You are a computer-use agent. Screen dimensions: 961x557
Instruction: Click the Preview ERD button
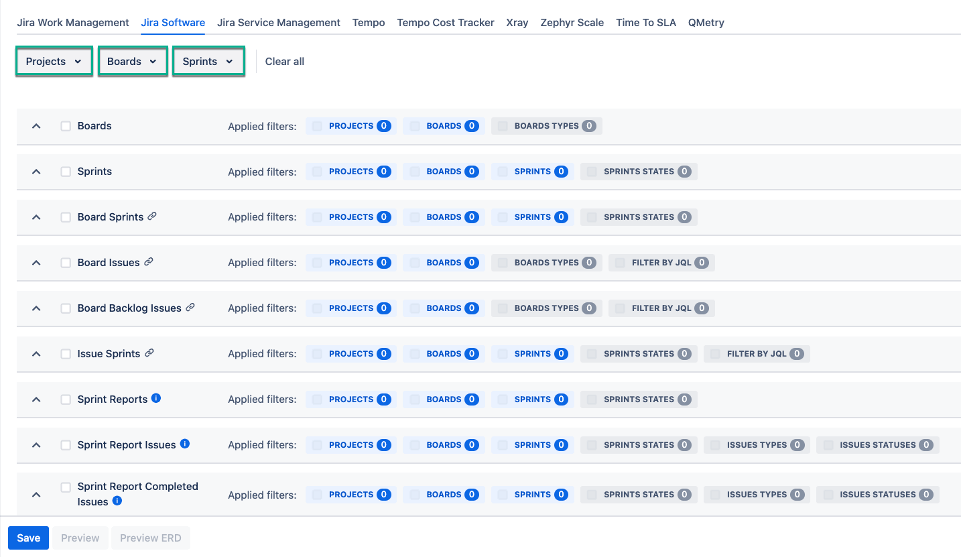[150, 538]
